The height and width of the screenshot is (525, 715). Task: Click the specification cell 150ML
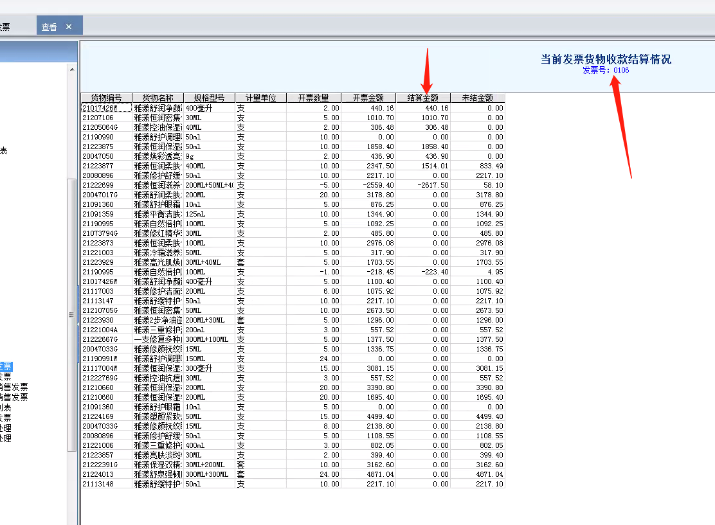click(210, 359)
